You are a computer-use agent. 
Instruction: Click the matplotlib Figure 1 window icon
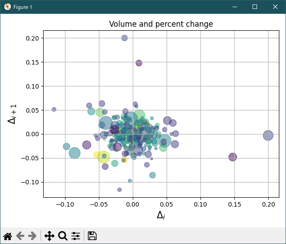coord(8,7)
